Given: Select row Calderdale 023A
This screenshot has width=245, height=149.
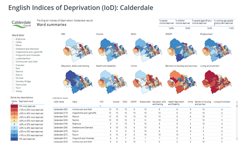Looking at the screenshot, I should pos(142,116).
